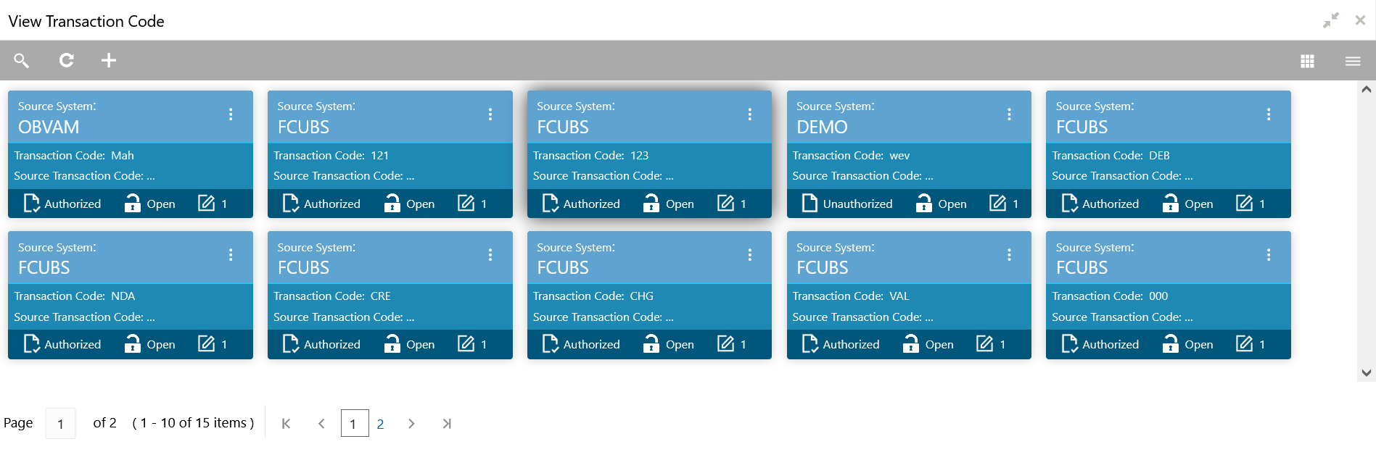This screenshot has height=460, width=1376.
Task: Open options menu on NDA card
Action: (231, 255)
